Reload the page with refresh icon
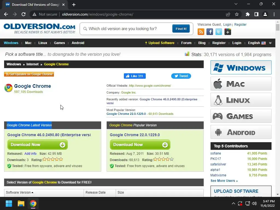 [x=24, y=14]
